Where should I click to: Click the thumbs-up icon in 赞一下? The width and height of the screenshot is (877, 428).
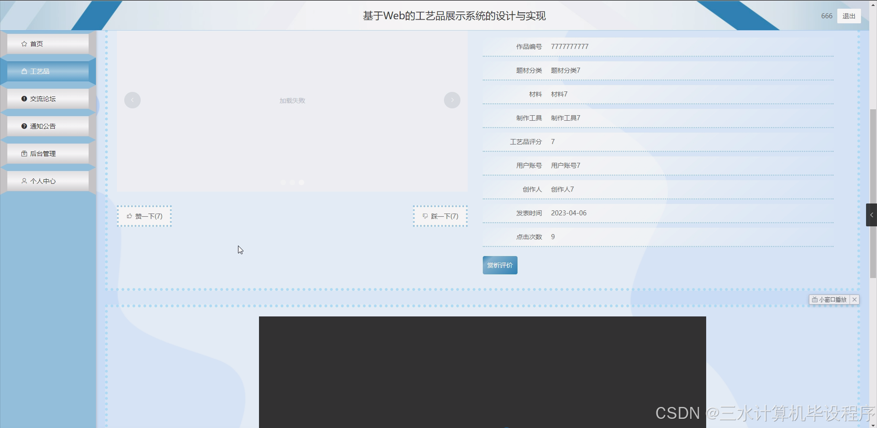129,216
